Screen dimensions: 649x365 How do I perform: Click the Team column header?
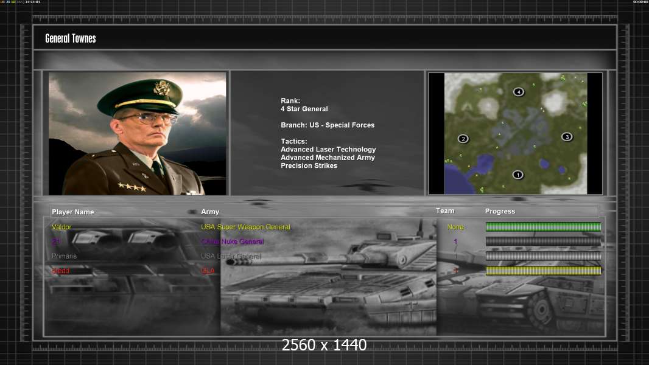point(445,211)
